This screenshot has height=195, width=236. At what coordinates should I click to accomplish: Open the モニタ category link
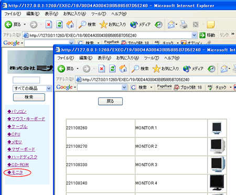(x=15, y=172)
